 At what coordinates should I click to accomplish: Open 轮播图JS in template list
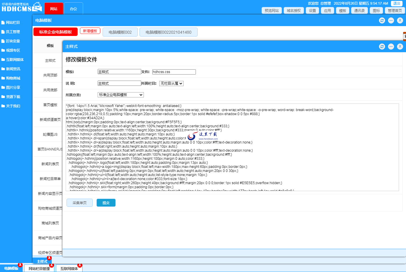pyautogui.click(x=50, y=135)
